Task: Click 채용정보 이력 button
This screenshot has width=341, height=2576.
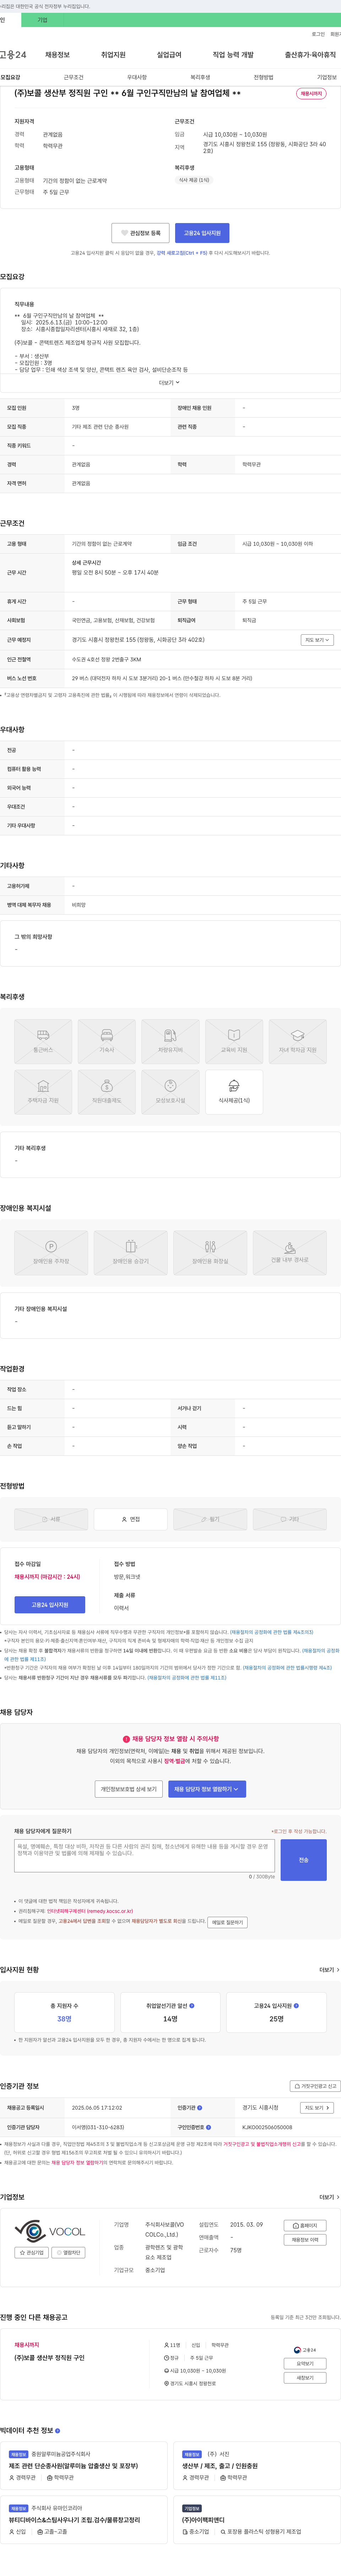Action: point(305,2240)
